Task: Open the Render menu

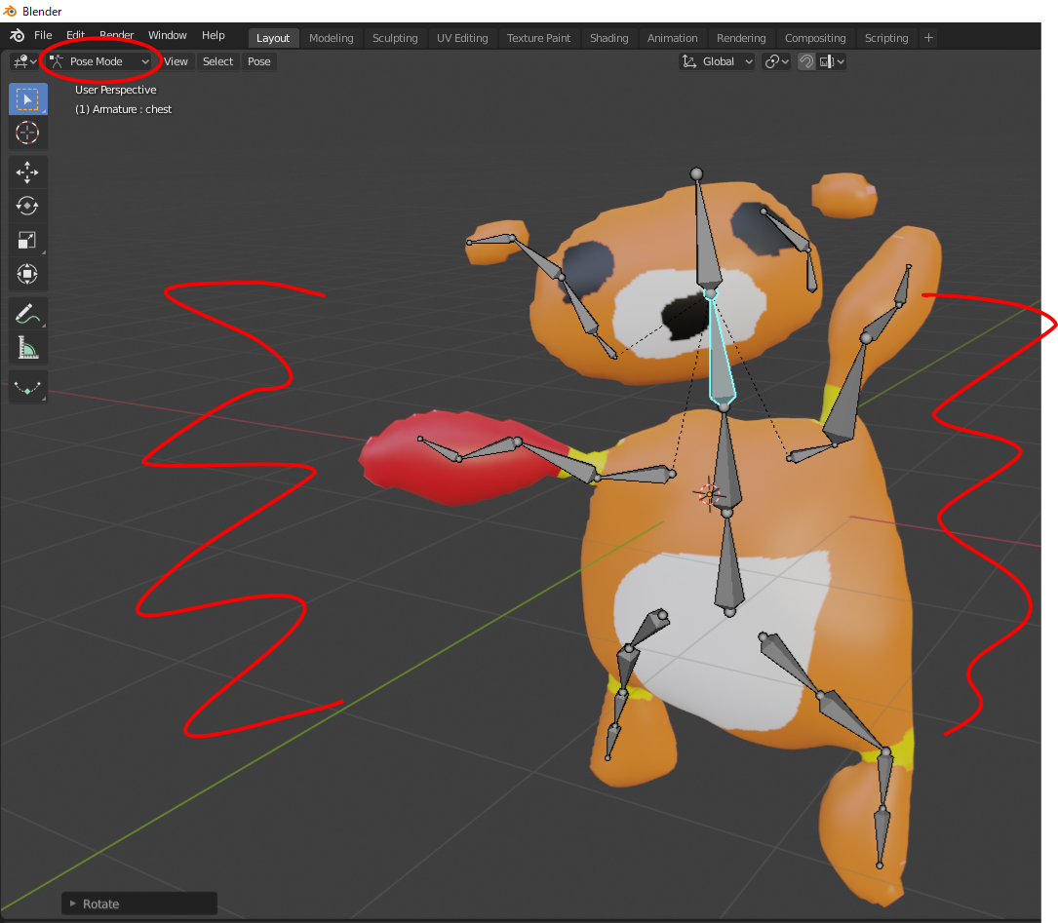Action: (117, 35)
